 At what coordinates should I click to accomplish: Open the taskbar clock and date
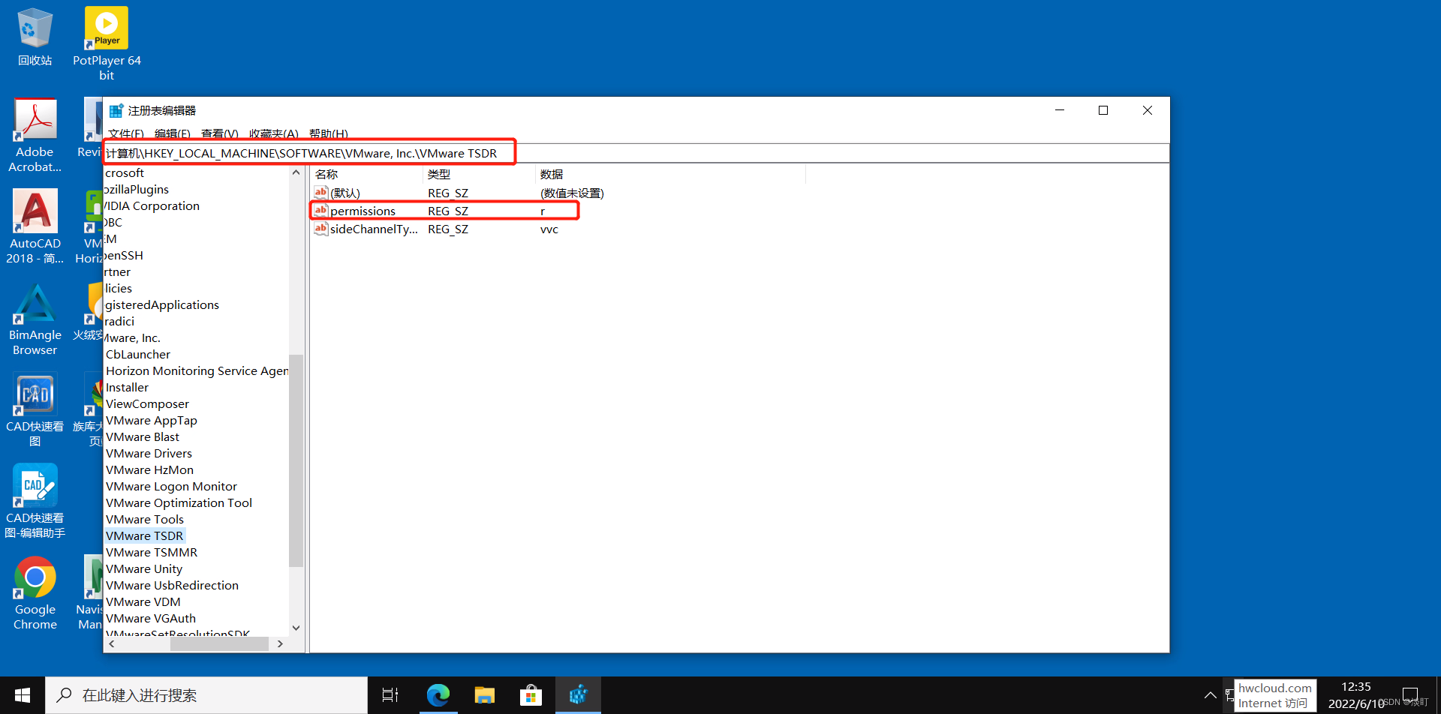(x=1356, y=695)
